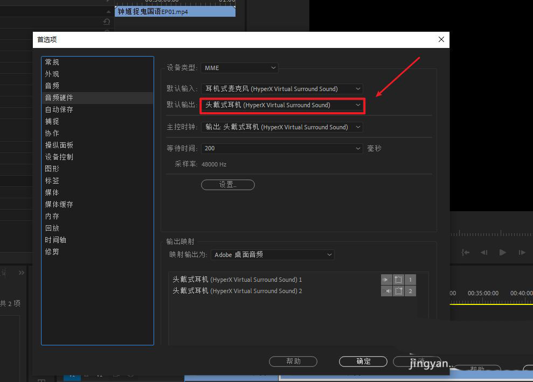
Task: Unmute the speaker icon next to channel 2
Action: coord(386,291)
